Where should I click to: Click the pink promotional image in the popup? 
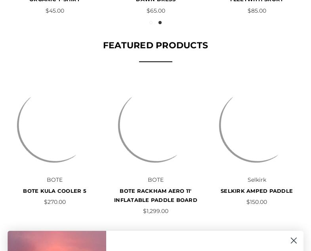click(x=57, y=241)
